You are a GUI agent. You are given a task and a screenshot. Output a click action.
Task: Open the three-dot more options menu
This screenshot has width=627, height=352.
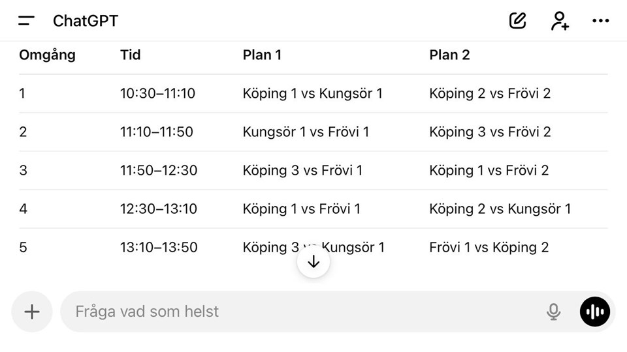(x=600, y=21)
